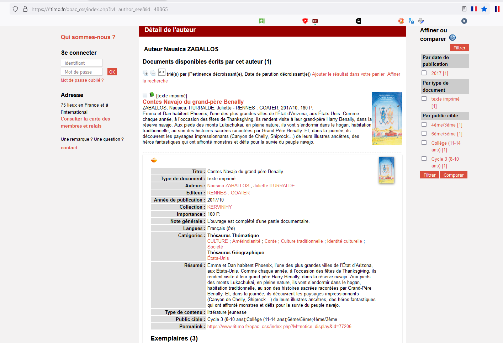Click the French flag icon inside address bar

click(x=474, y=9)
